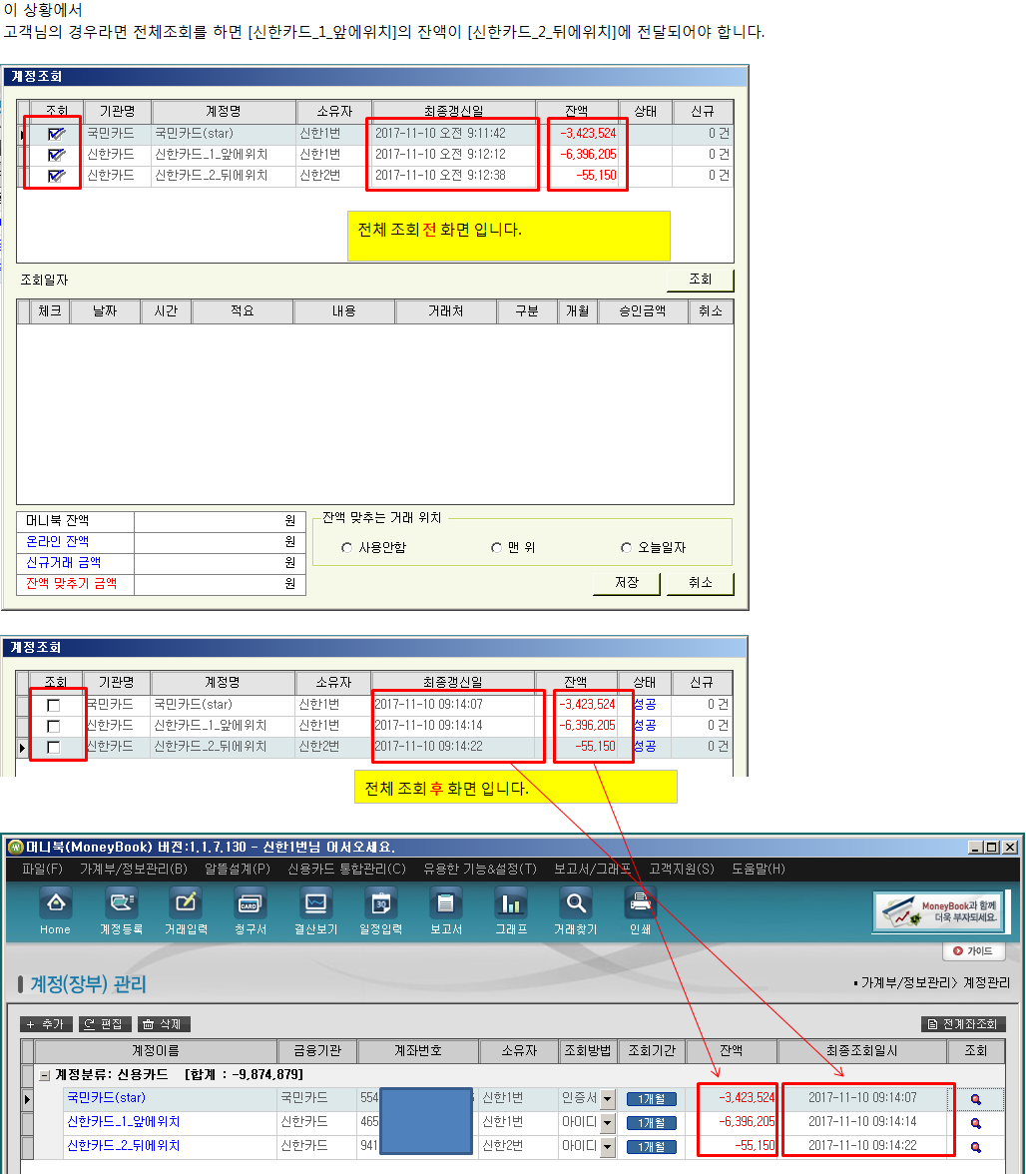Click the 전계좌조회 button
Screen dimensions: 1026x1174
tap(962, 1024)
